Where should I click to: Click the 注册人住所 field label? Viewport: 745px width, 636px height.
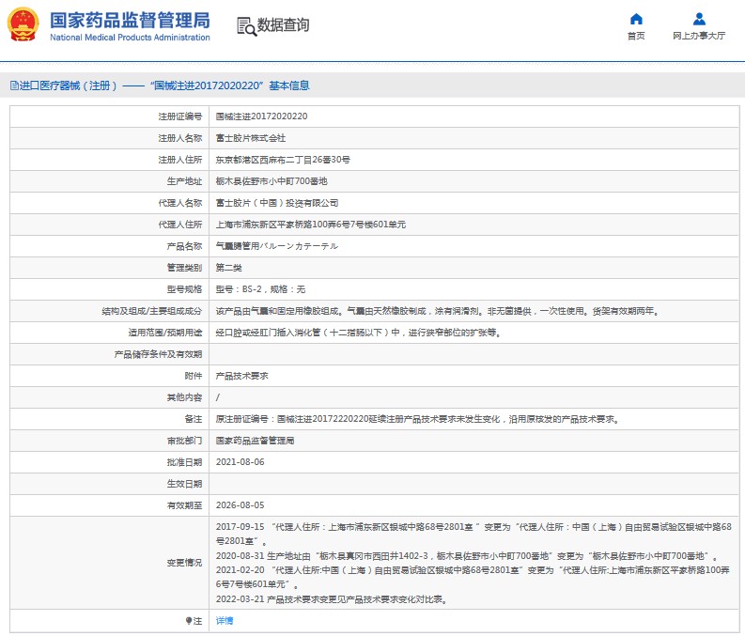[x=180, y=160]
